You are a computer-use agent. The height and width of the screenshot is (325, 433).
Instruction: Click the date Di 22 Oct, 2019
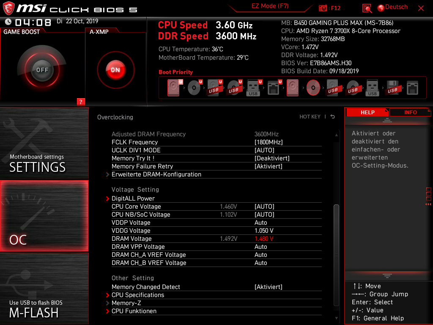click(77, 21)
